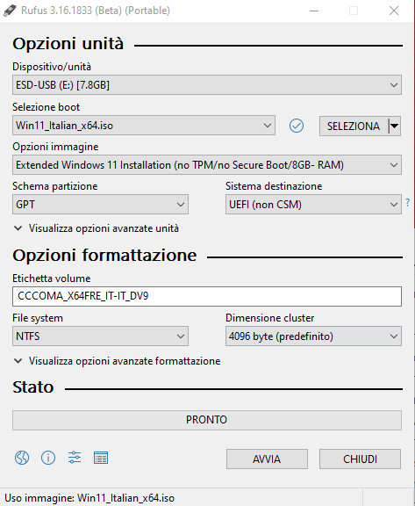Click the File system label
This screenshot has height=506, width=415.
[38, 318]
